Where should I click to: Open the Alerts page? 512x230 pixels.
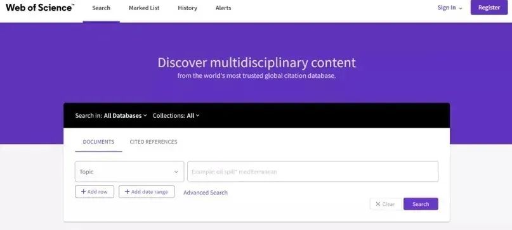tap(223, 8)
